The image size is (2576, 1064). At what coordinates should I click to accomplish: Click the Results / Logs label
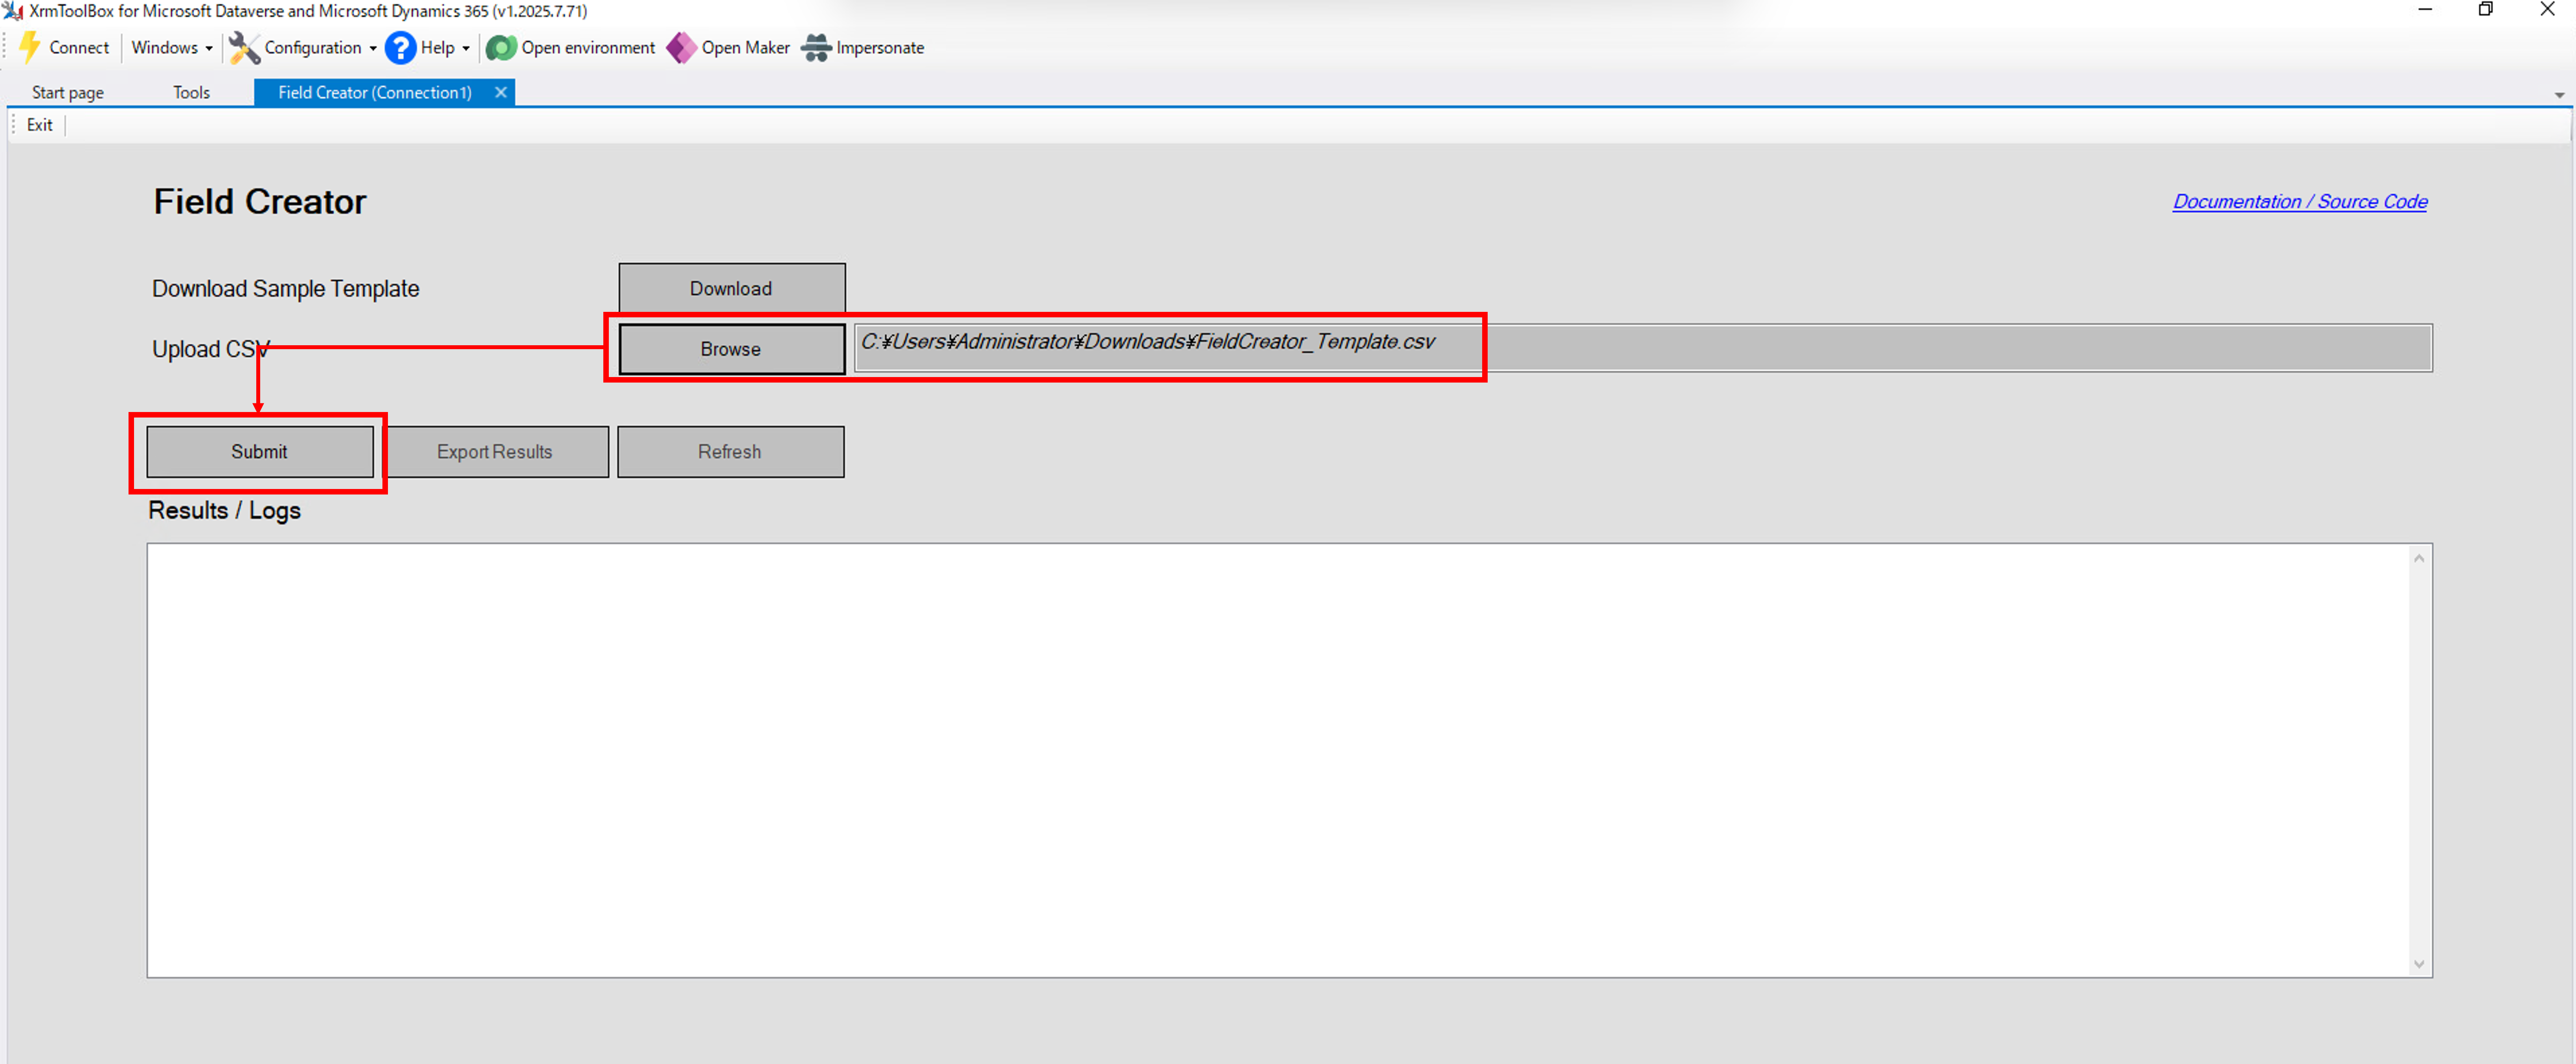(224, 511)
